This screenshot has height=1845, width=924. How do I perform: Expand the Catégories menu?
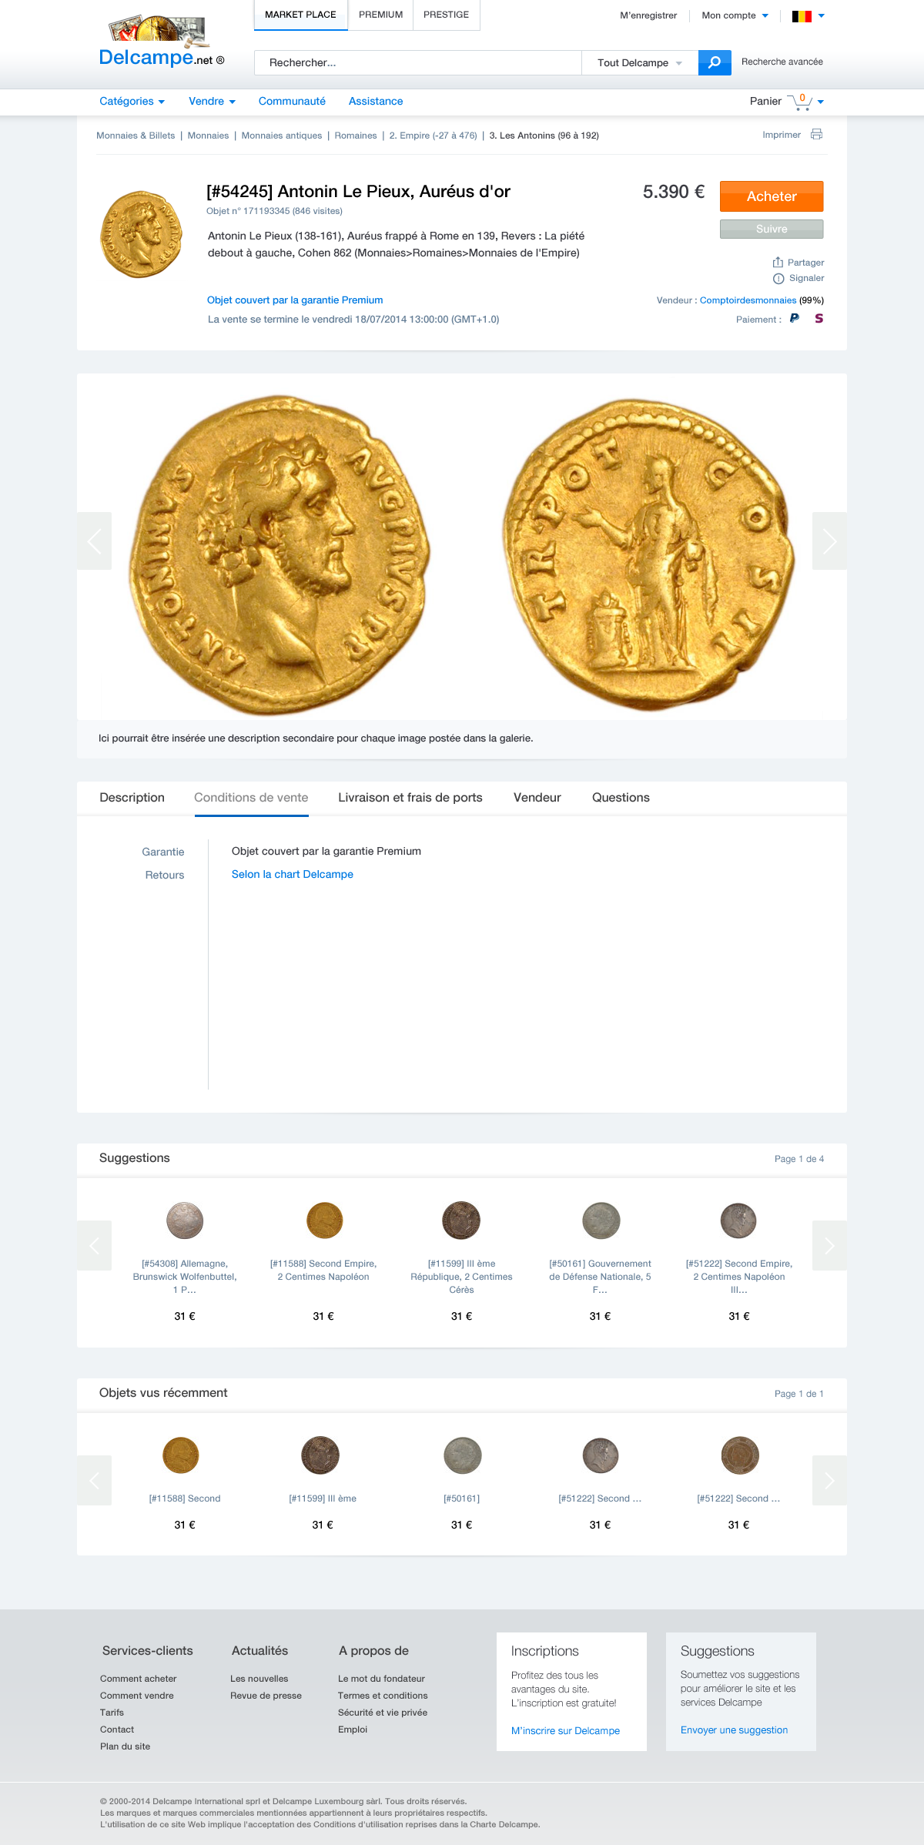coord(132,102)
